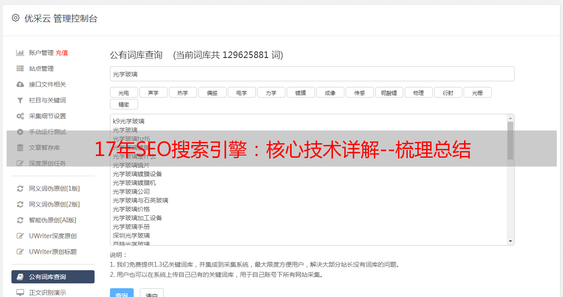Click the 电学 tag button
563x297 pixels.
click(241, 92)
